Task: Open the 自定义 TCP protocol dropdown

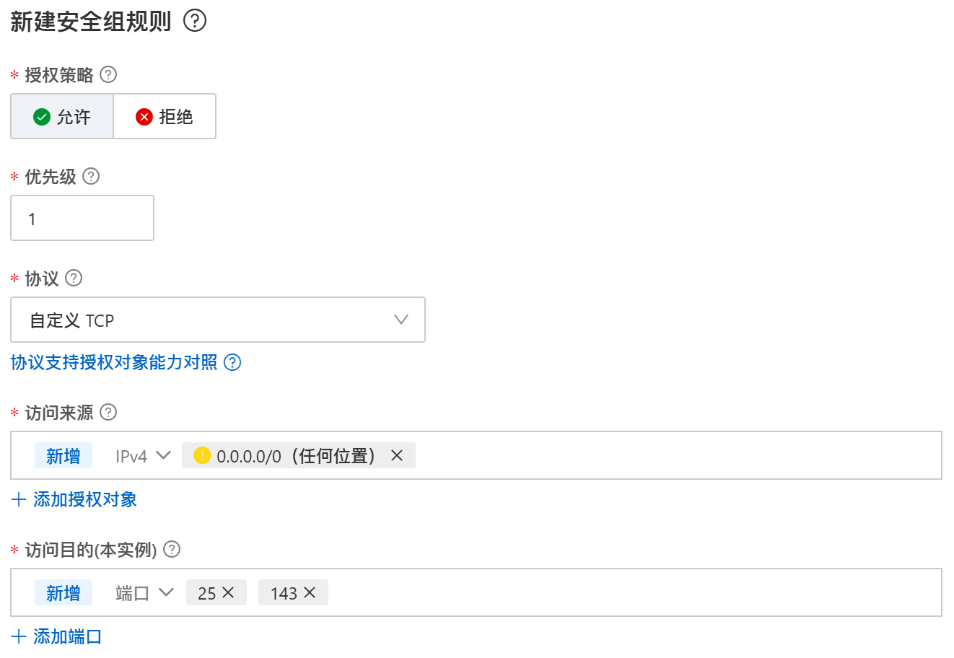Action: 217,320
